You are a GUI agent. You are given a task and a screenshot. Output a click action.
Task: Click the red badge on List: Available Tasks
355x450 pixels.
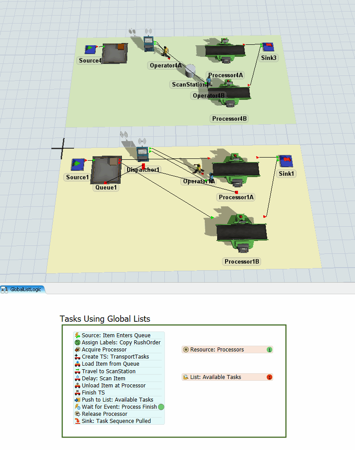[x=269, y=377]
